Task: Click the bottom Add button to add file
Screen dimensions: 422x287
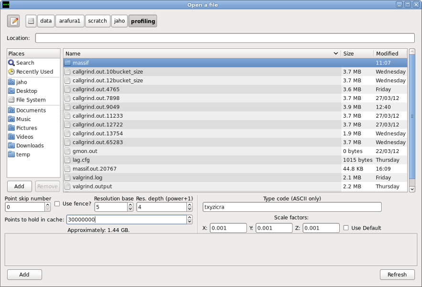Action: (24, 275)
